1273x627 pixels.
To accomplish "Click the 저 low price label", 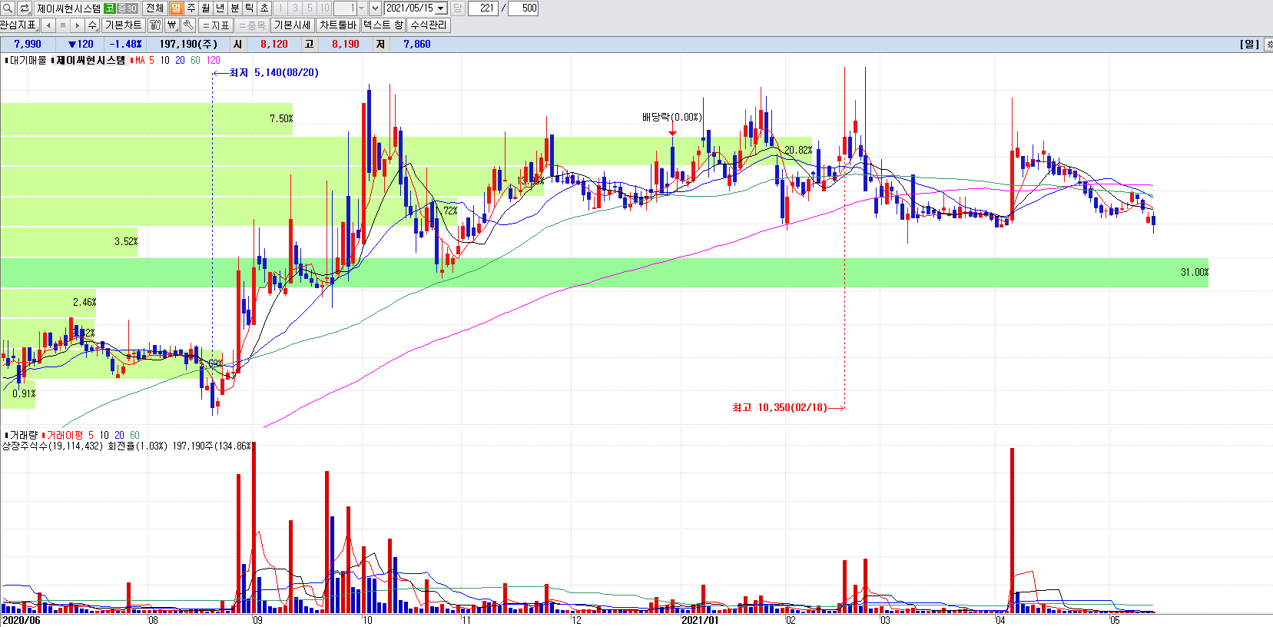I will point(380,45).
